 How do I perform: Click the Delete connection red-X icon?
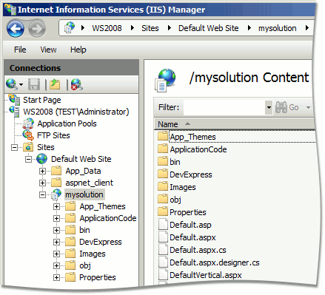coord(76,84)
